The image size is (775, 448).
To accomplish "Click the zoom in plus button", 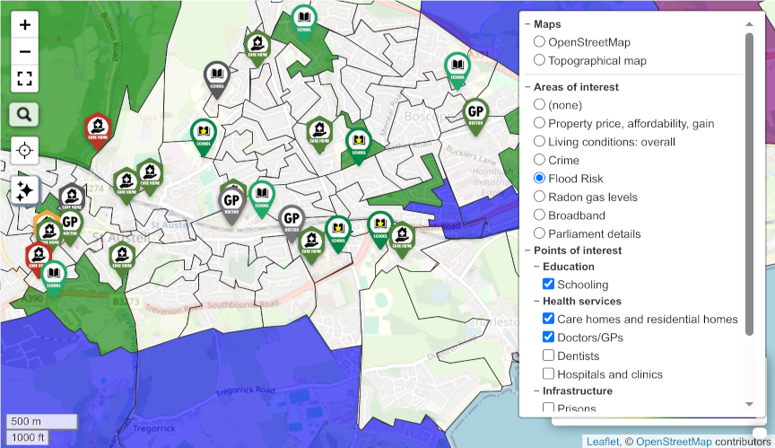I will pos(24,25).
